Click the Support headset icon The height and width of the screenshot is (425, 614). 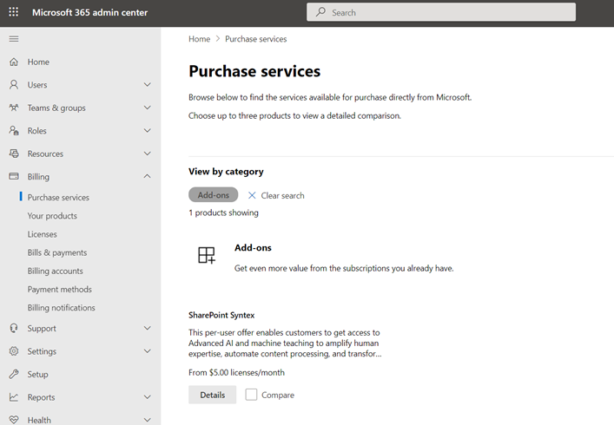[14, 328]
